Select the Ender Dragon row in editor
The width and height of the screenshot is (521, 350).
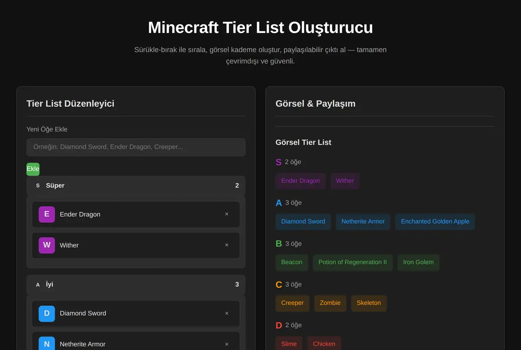[x=136, y=214]
